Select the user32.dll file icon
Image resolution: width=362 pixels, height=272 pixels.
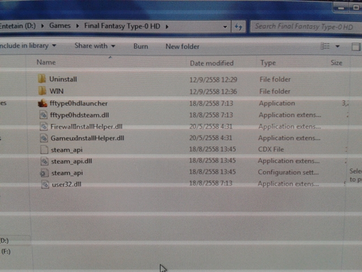45,184
